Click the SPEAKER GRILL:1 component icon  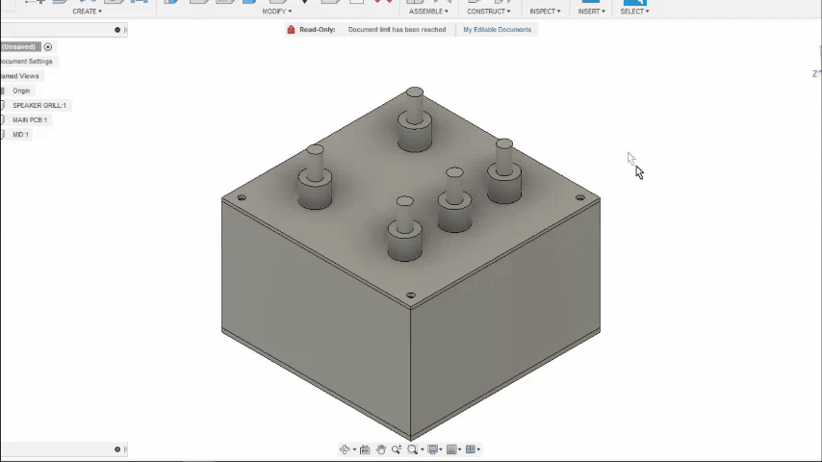click(x=3, y=106)
